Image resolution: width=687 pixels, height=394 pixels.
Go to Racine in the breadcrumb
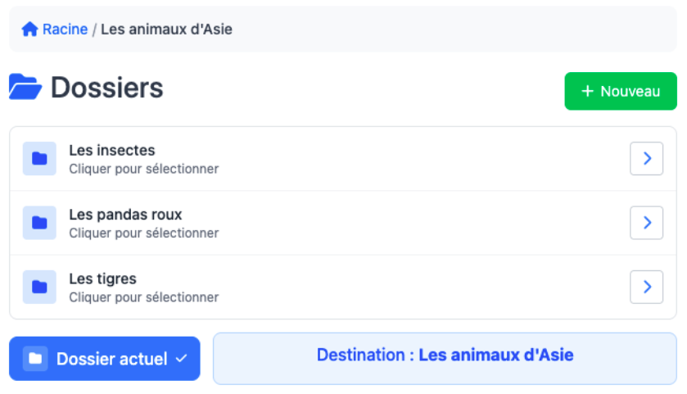(65, 29)
